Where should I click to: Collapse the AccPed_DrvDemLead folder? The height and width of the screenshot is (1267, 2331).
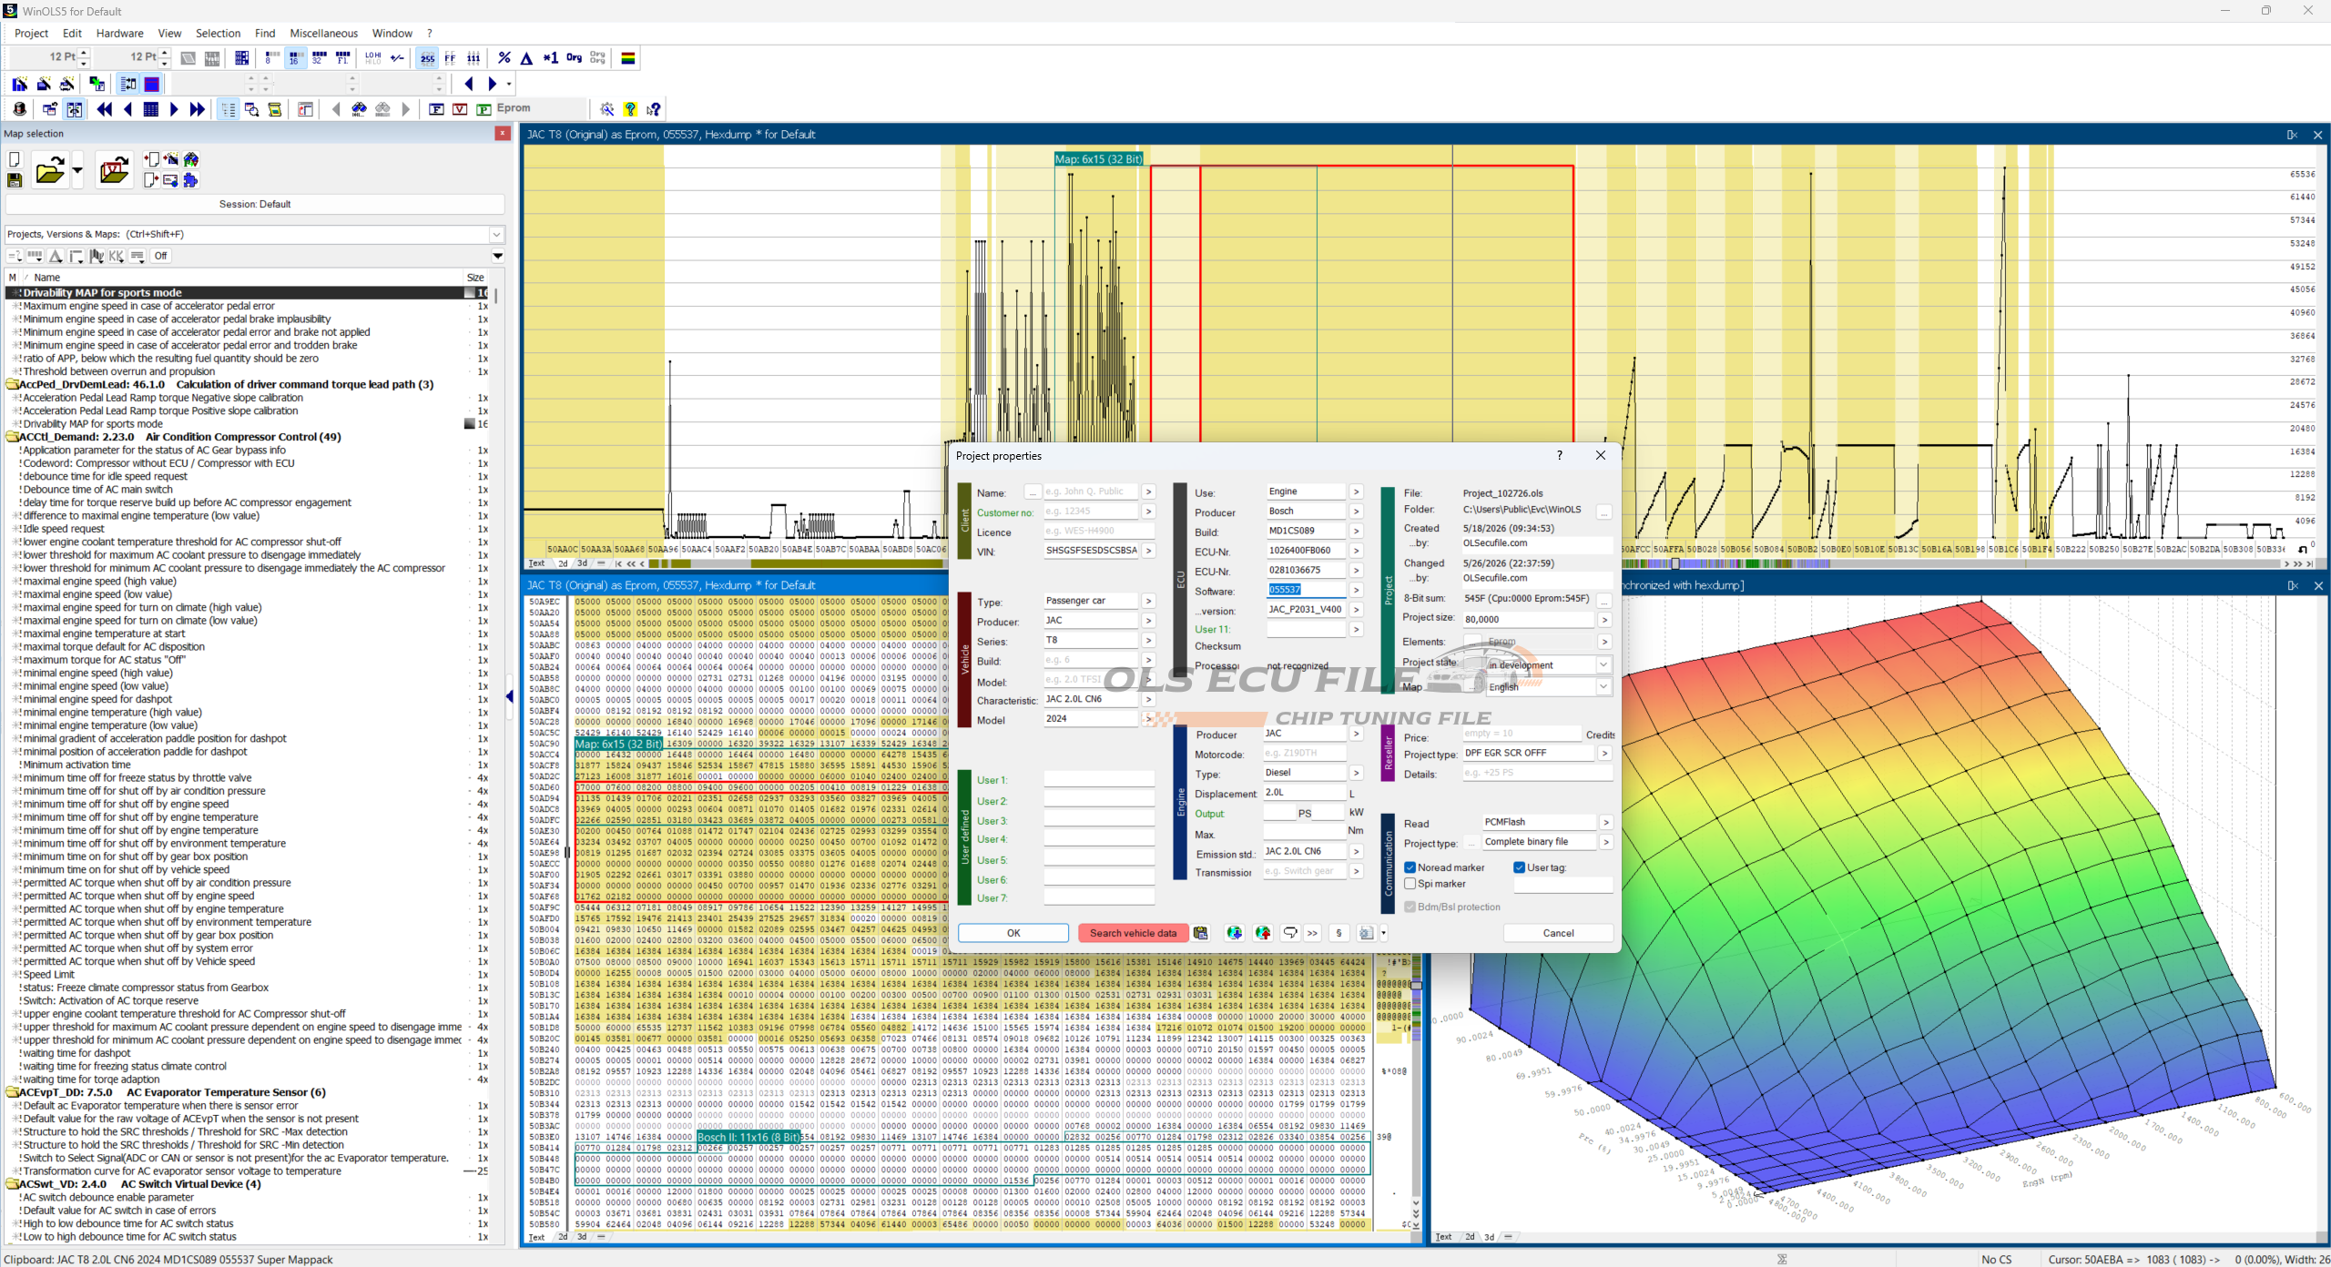click(x=14, y=384)
